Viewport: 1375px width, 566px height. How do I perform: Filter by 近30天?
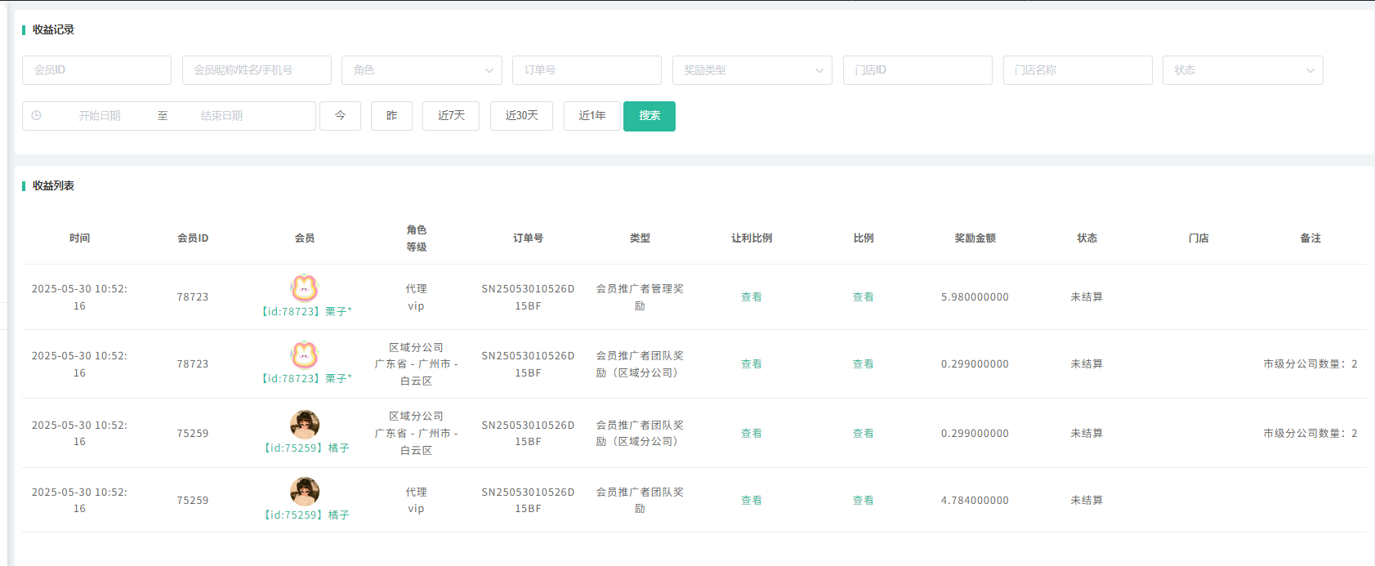[x=521, y=116]
